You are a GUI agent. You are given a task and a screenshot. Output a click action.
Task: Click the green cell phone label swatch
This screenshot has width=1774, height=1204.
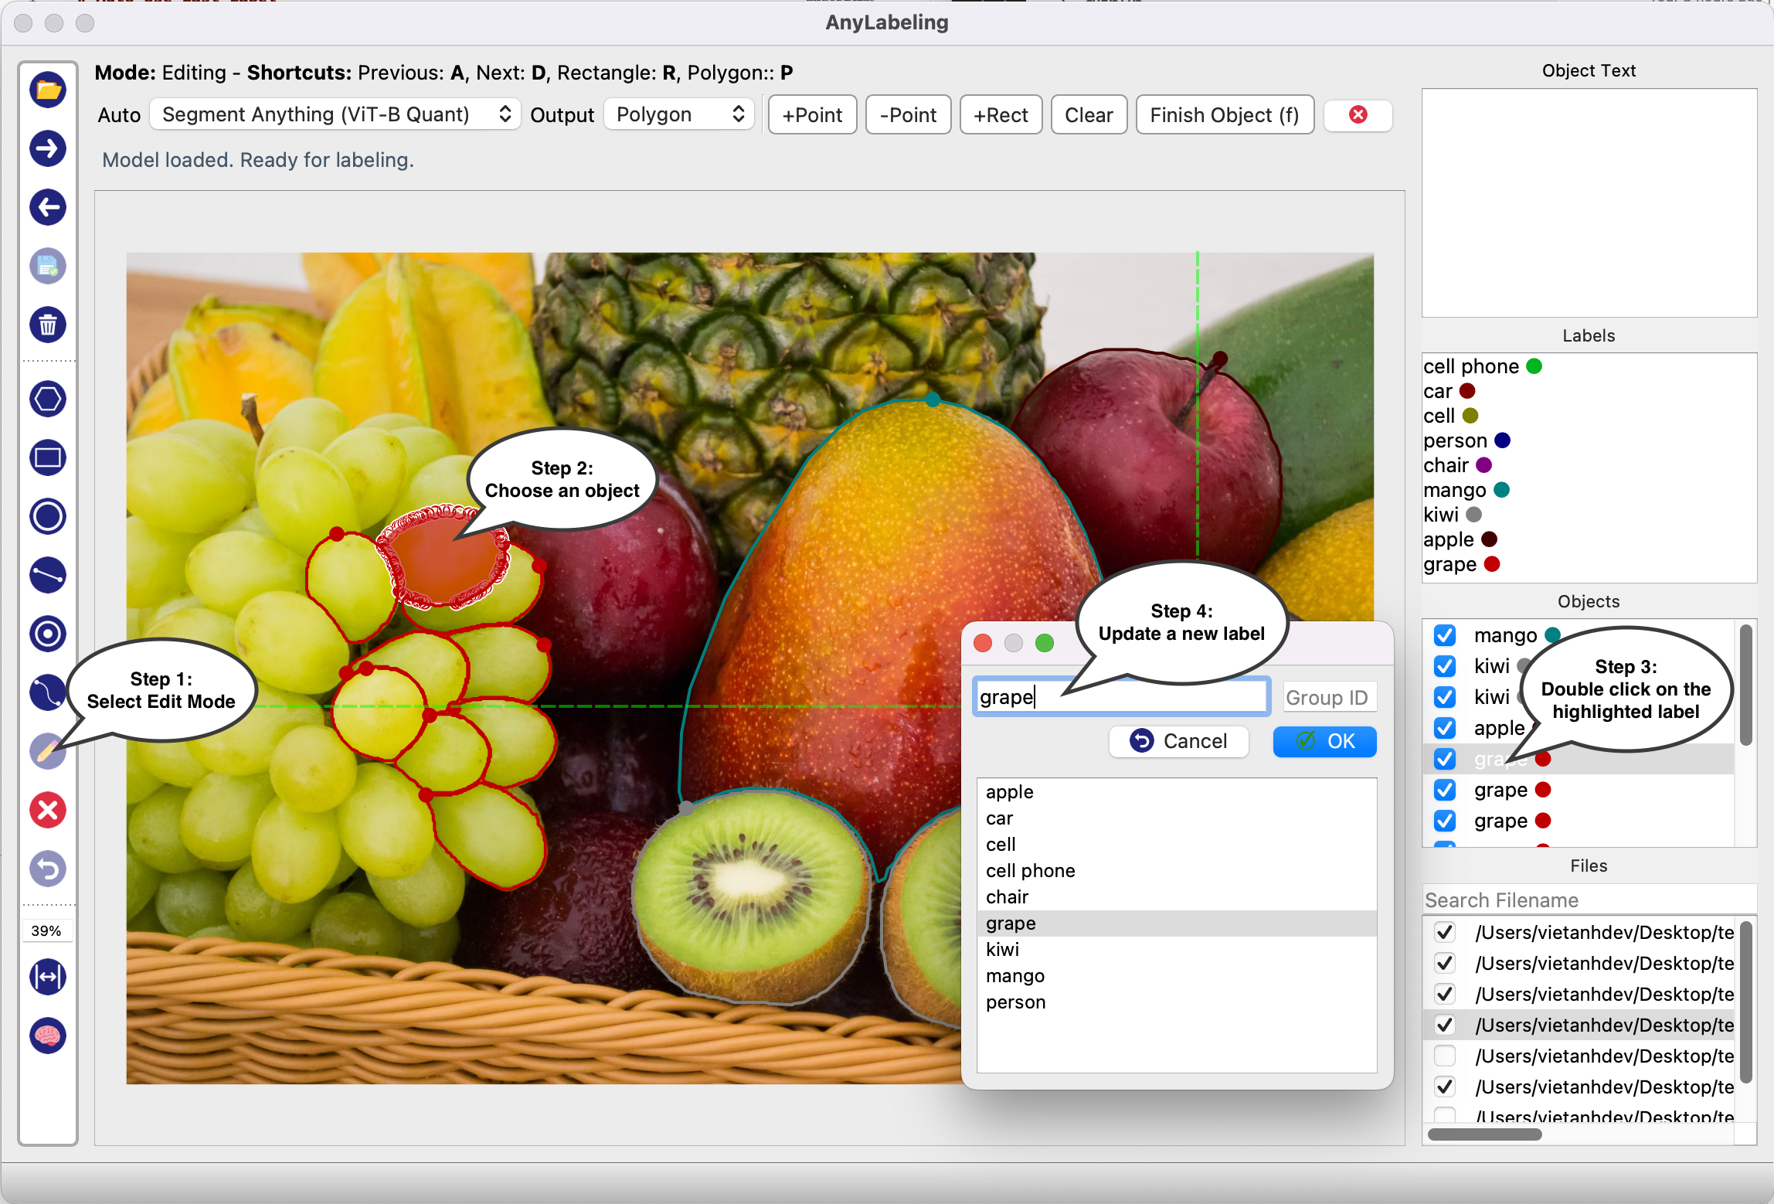pos(1534,366)
